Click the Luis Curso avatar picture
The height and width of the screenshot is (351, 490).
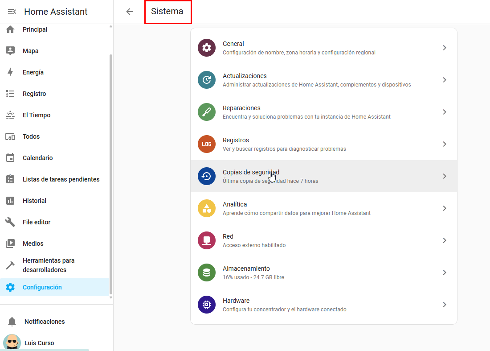pos(12,342)
